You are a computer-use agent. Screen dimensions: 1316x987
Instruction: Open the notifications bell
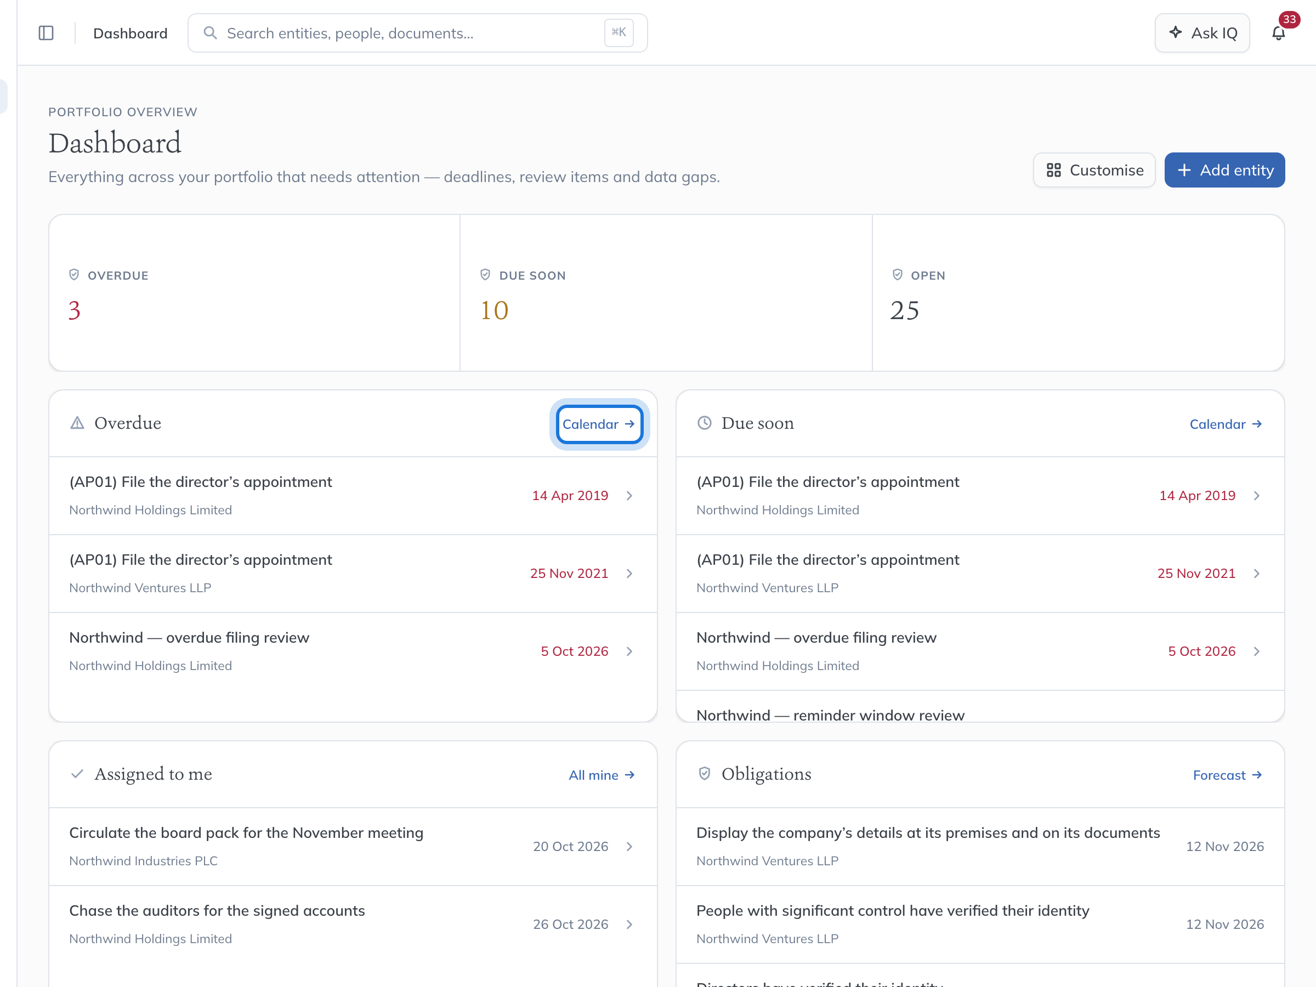pyautogui.click(x=1279, y=33)
